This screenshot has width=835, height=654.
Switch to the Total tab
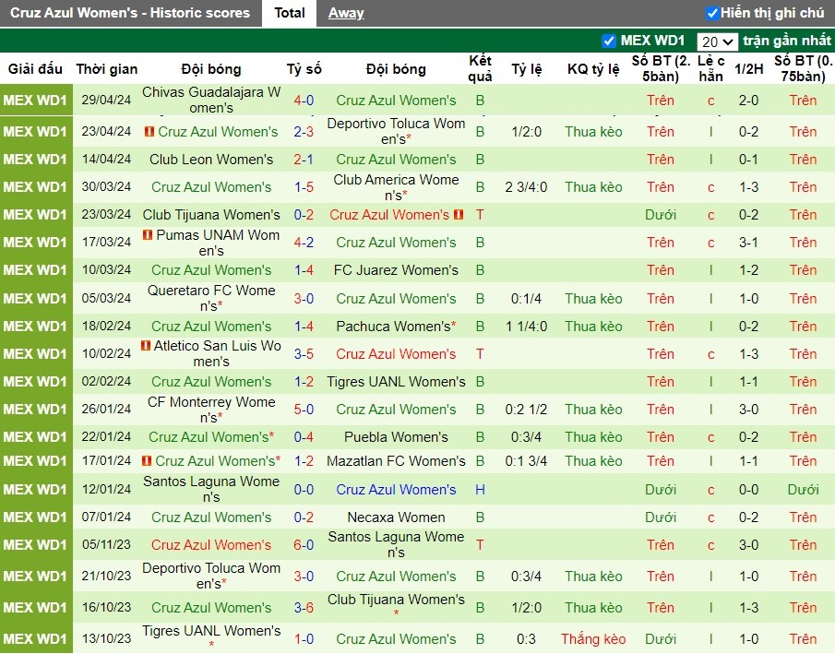click(x=289, y=13)
